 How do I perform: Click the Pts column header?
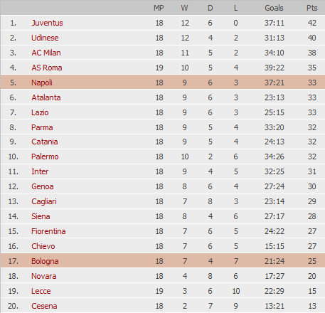click(x=311, y=8)
